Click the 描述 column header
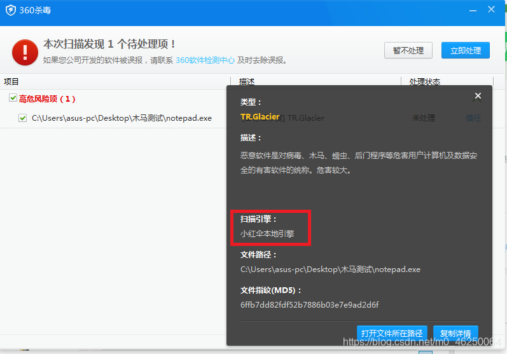Viewport: 507px width, 354px height. [247, 81]
